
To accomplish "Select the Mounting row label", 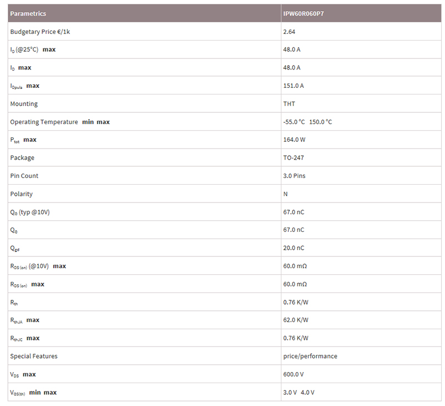I will click(24, 104).
